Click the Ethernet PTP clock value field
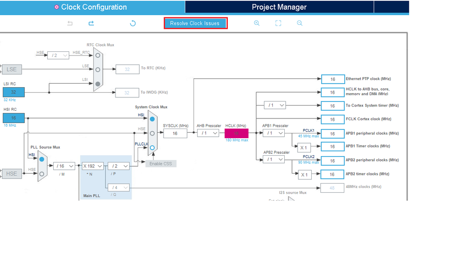 click(333, 79)
